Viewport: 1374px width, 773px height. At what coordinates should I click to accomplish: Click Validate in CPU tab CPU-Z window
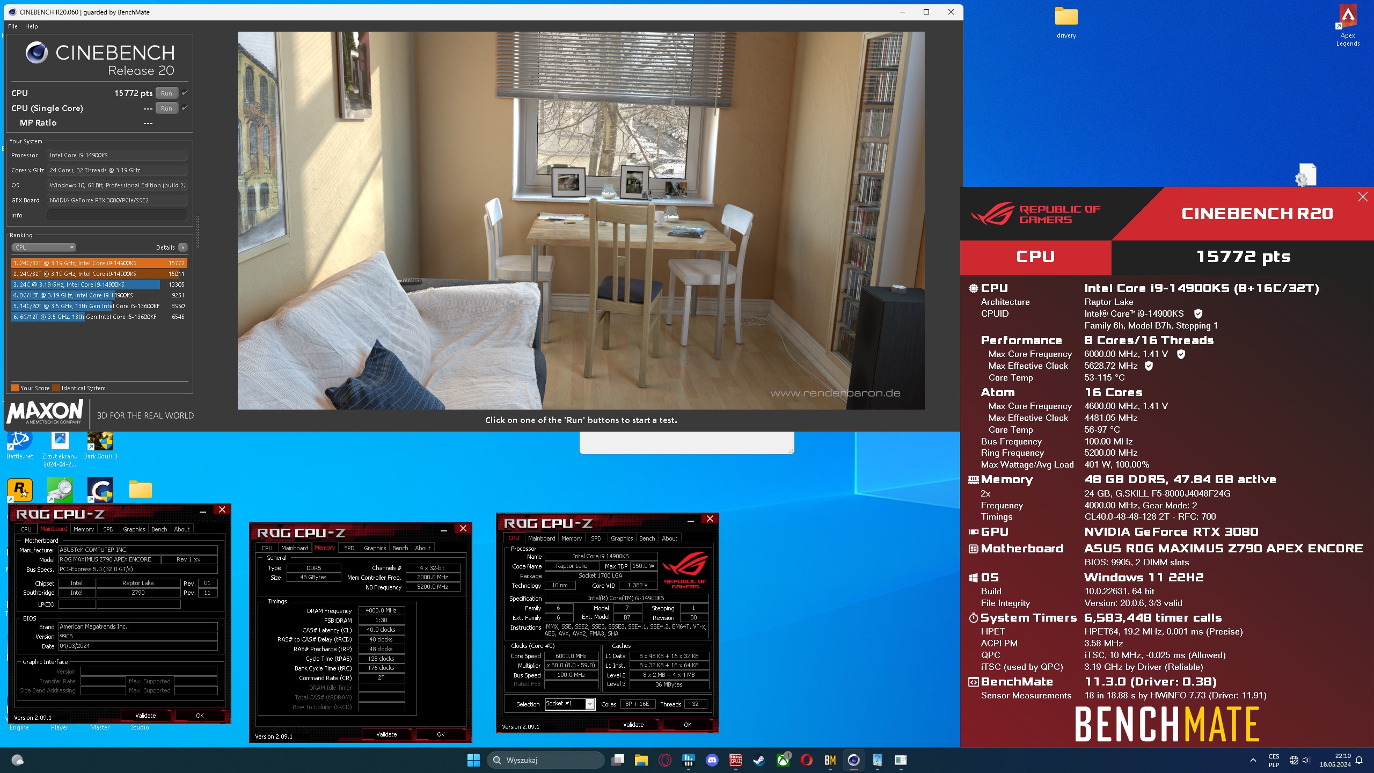(x=633, y=725)
